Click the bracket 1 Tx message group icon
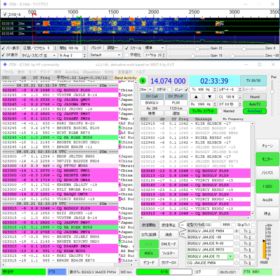Viewport: 280px width, 276px height. click(x=182, y=225)
